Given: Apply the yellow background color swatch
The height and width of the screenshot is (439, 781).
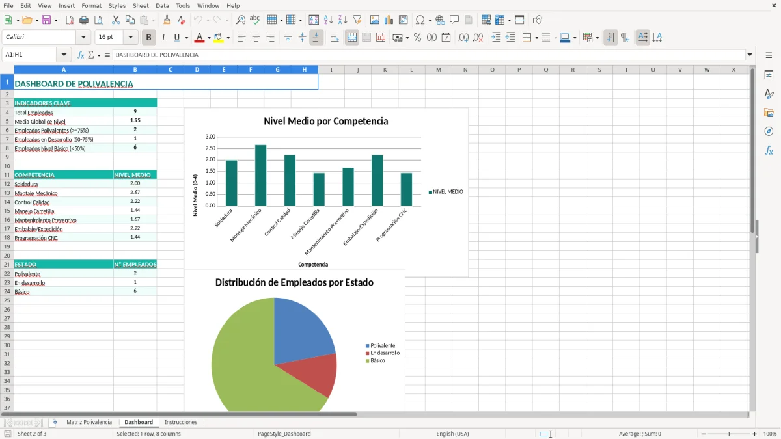Looking at the screenshot, I should 219,38.
